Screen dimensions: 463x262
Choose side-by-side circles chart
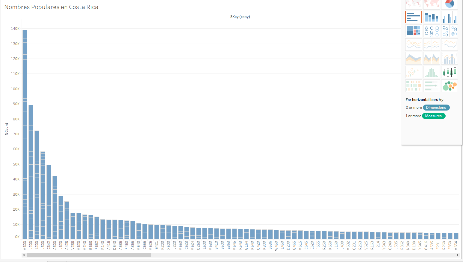(449, 31)
